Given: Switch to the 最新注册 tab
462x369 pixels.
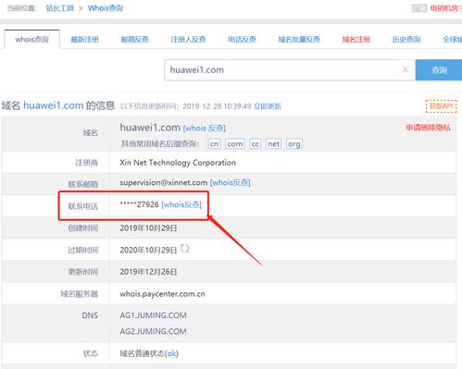Looking at the screenshot, I should click(84, 40).
